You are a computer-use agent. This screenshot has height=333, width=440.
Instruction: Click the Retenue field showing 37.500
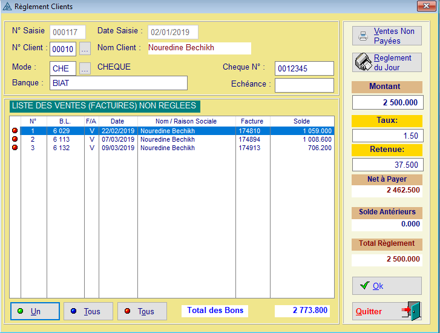point(387,165)
